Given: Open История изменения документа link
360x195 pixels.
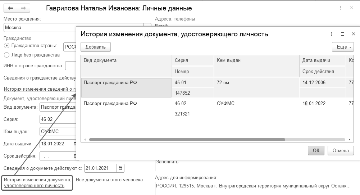Looking at the screenshot, I should 37,182.
